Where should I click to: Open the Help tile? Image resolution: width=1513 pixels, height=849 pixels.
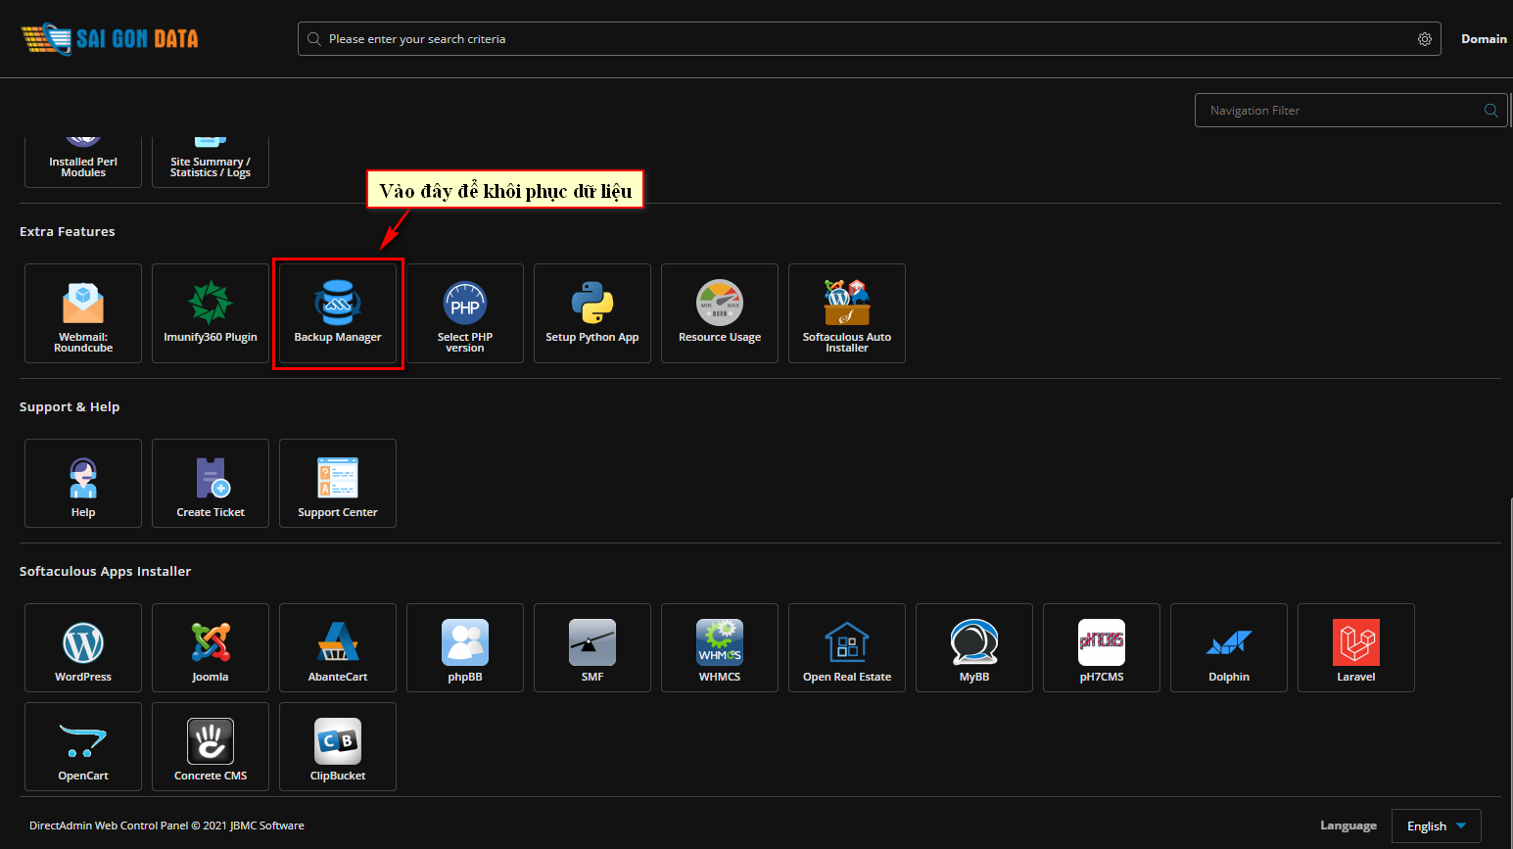(x=83, y=483)
